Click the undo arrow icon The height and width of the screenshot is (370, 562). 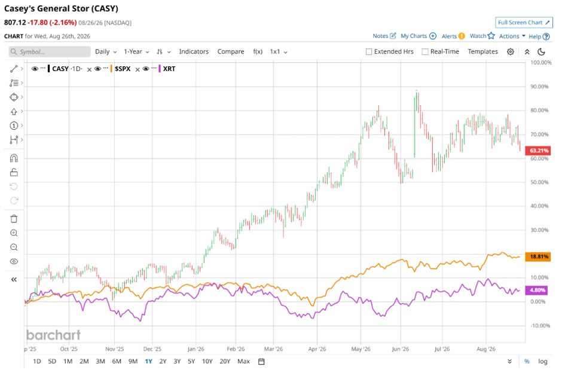pyautogui.click(x=14, y=186)
